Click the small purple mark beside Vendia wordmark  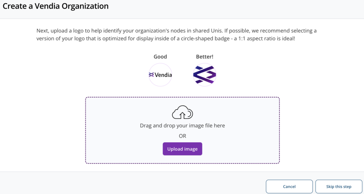151,74
